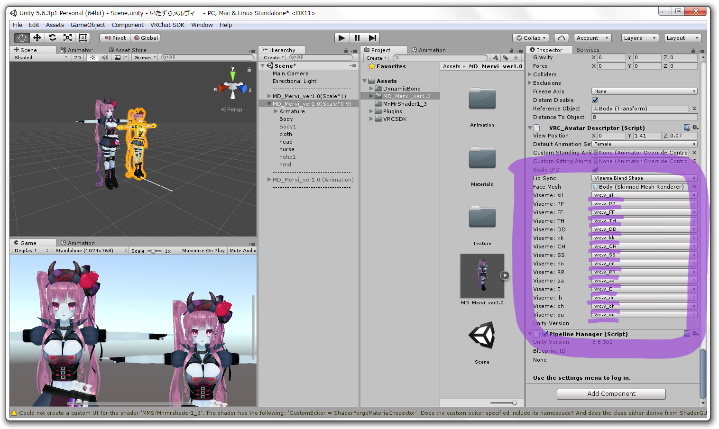
Task: Lock the Project panel
Action: click(x=511, y=51)
